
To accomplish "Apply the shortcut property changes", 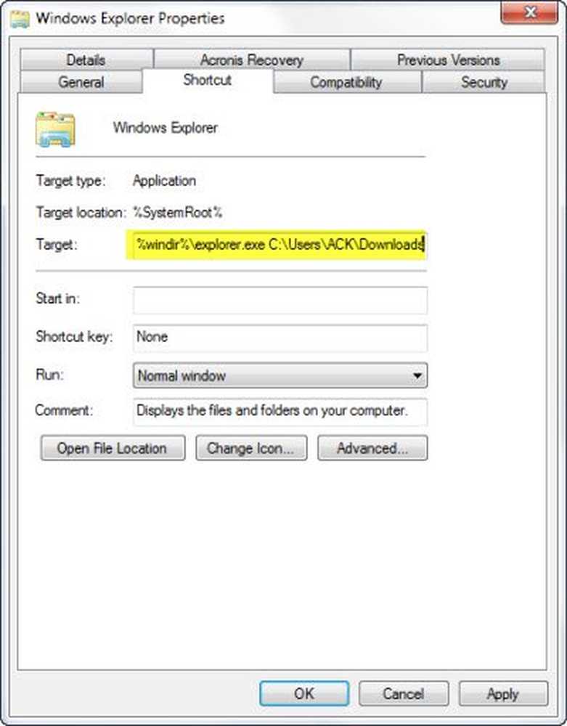I will coord(503,693).
